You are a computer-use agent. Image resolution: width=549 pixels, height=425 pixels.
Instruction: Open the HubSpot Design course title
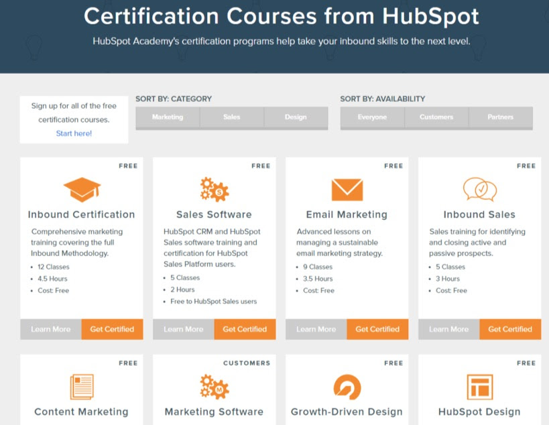click(479, 412)
